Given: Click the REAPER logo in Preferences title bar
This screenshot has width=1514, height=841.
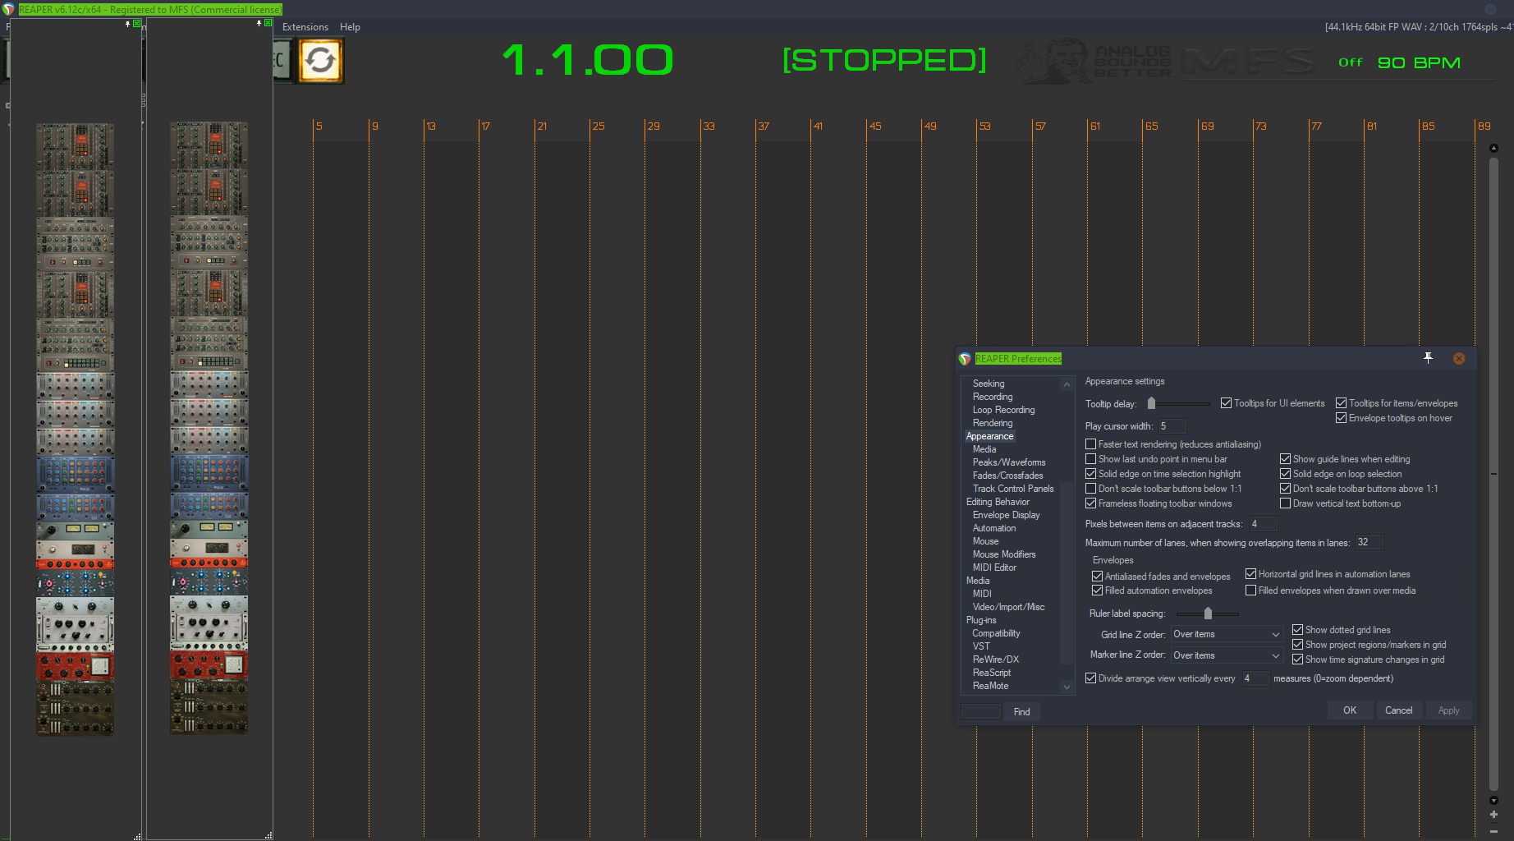Looking at the screenshot, I should tap(965, 359).
